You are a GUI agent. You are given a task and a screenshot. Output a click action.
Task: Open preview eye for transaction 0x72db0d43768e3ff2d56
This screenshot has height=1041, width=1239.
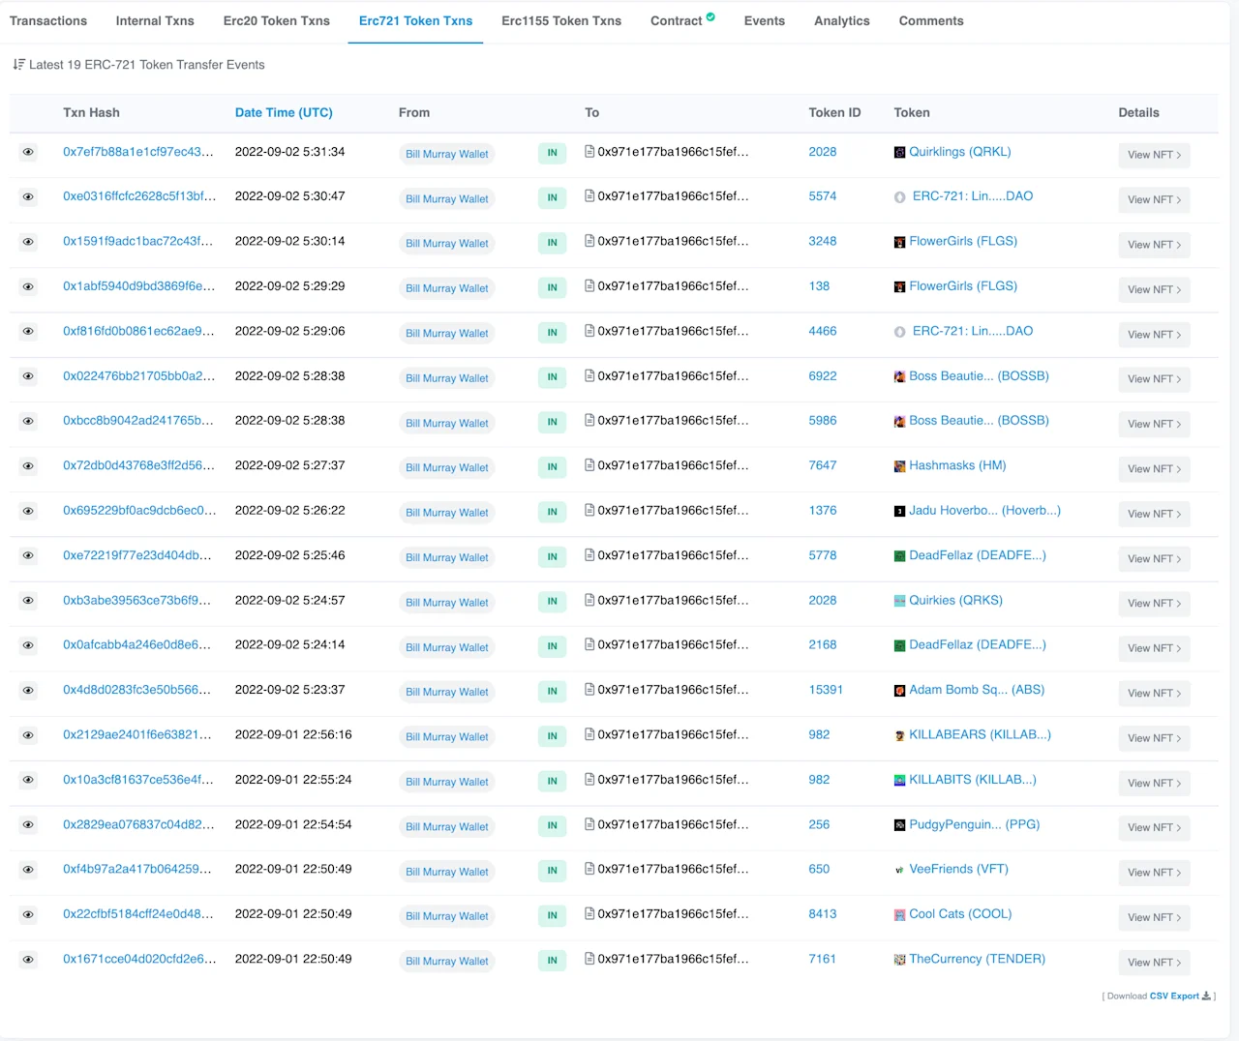click(28, 466)
